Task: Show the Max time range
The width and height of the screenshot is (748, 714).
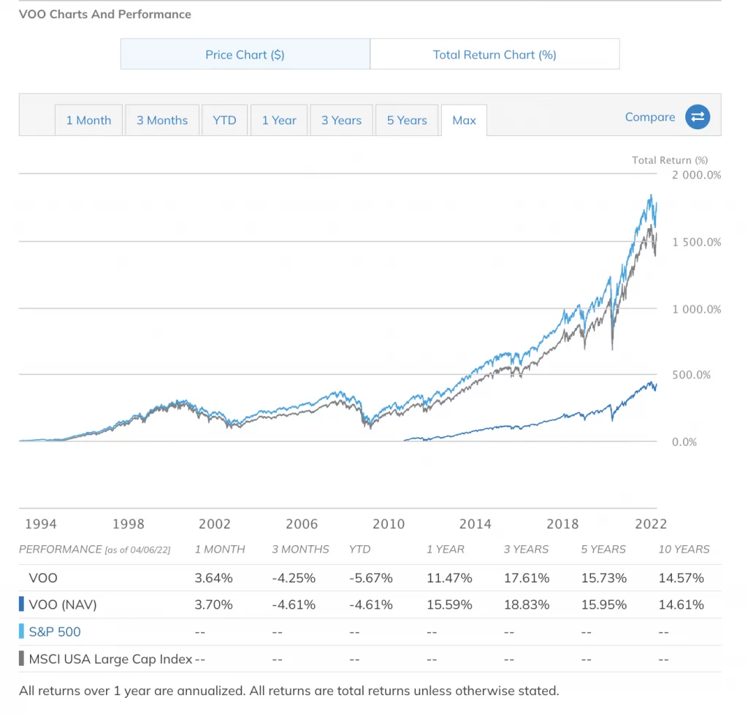Action: click(464, 121)
